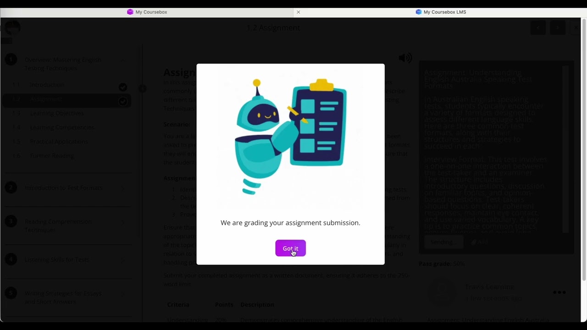This screenshot has width=587, height=330.
Task: Click Travis Learnims' avatar in submissions
Action: (442, 292)
